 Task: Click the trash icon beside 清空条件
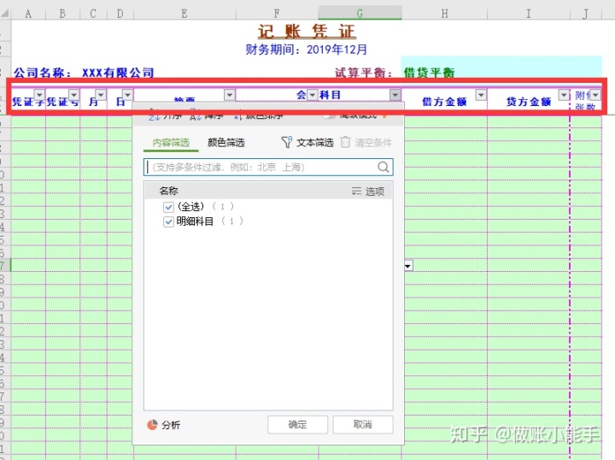click(345, 142)
